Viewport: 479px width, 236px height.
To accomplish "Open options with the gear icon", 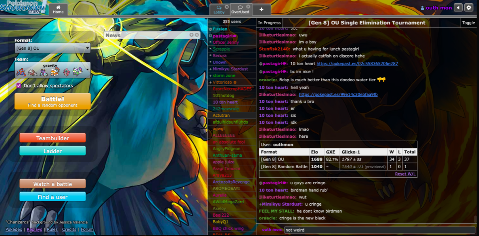I will coord(469,7).
